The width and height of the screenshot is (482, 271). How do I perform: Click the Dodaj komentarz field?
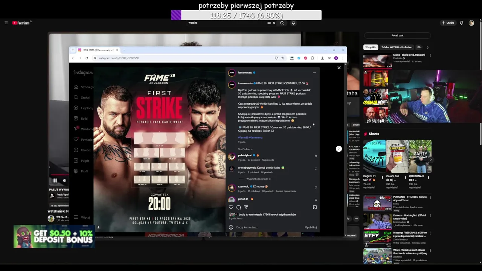pos(269,227)
